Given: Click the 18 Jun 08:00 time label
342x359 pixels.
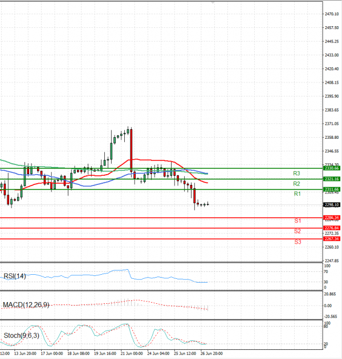Looking at the screenshot, I should tap(79, 354).
